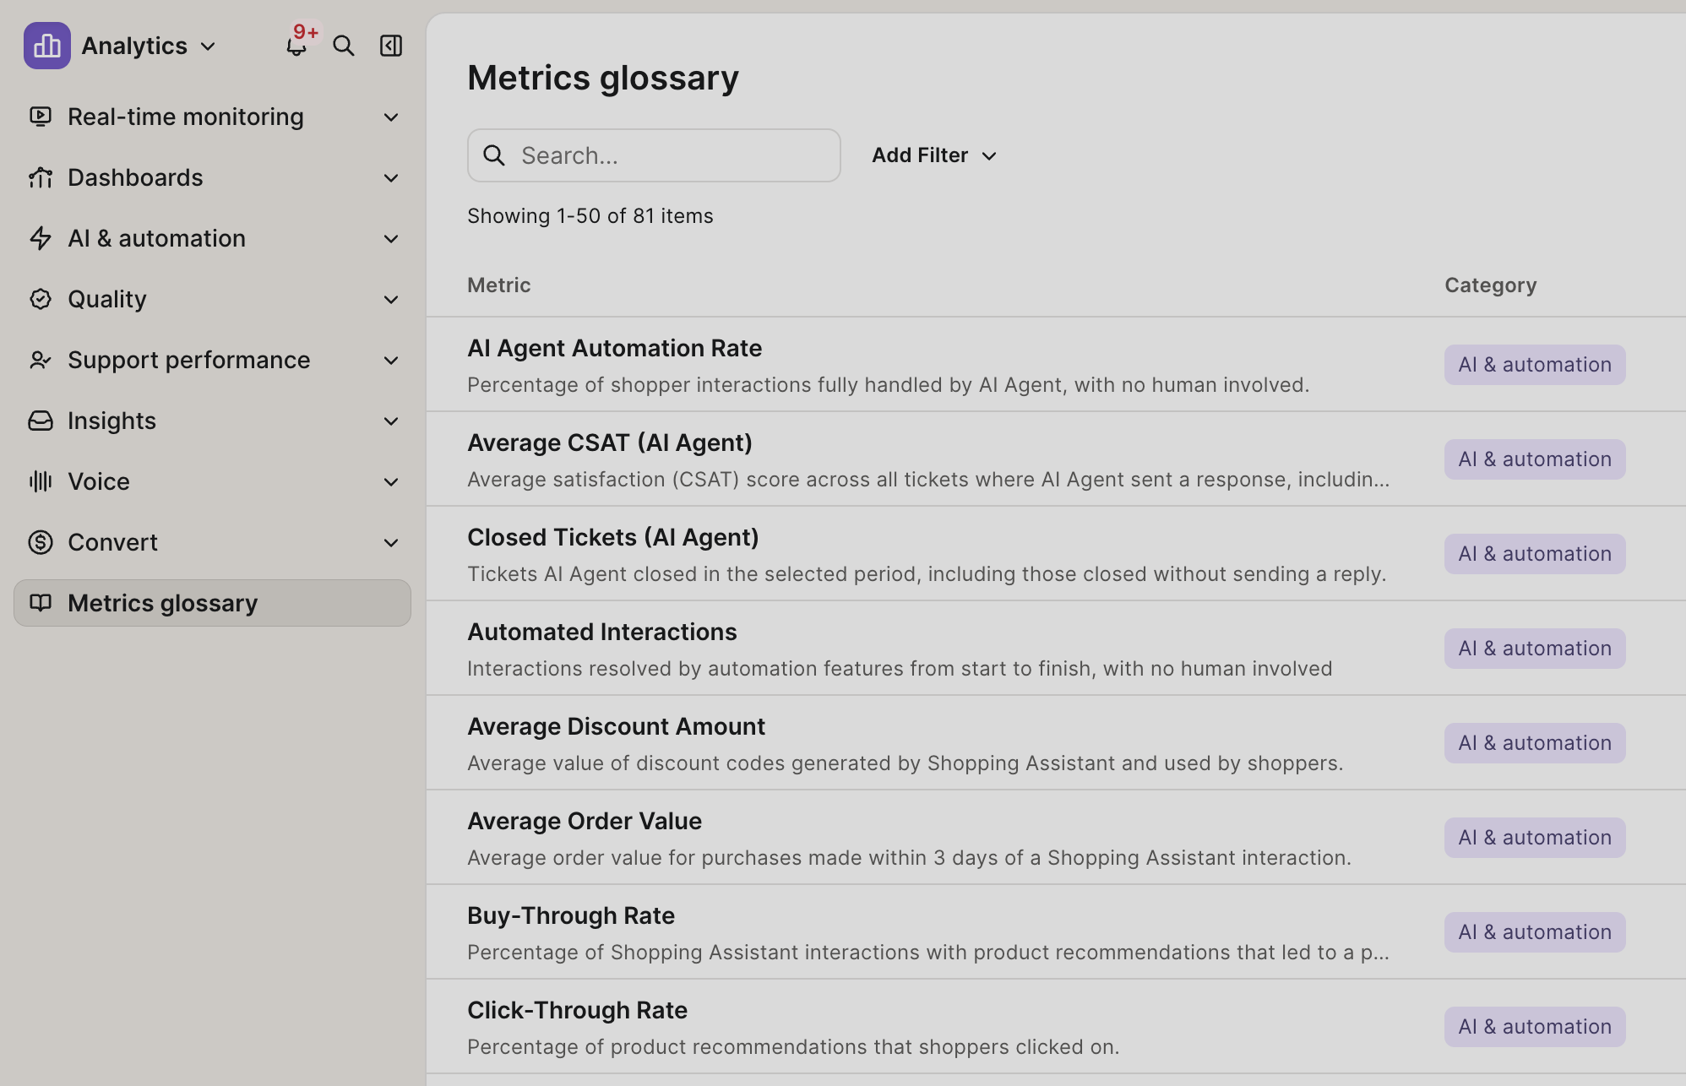Click the Quality badge check icon
Viewport: 1686px width, 1086px height.
click(x=41, y=299)
